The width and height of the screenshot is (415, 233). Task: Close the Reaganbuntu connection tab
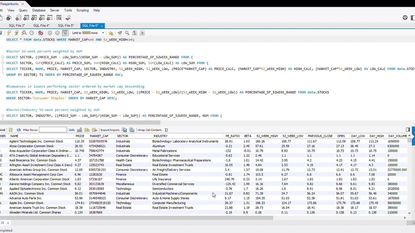tap(23, 4)
